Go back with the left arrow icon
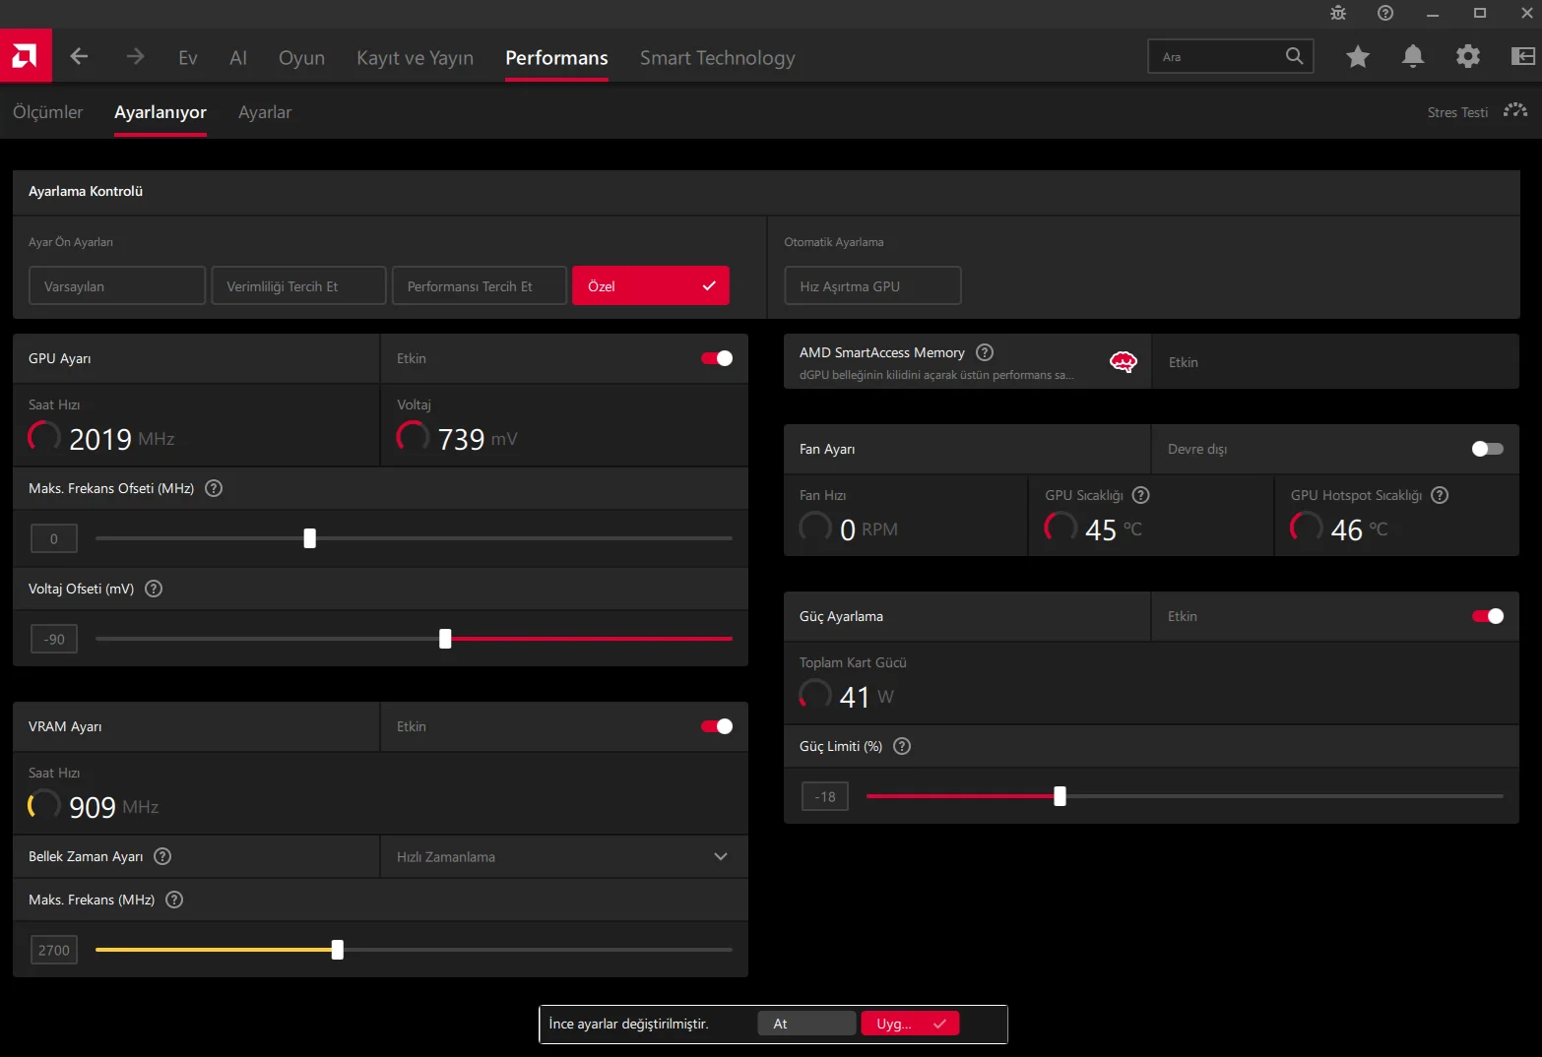 pos(80,57)
